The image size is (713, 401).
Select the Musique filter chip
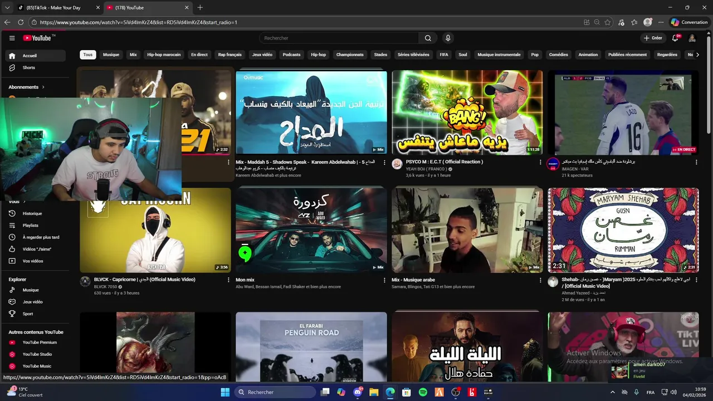111,55
